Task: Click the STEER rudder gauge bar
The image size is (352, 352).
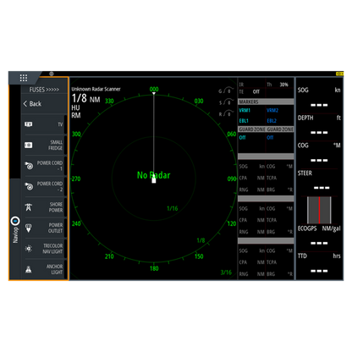Action: 319,210
